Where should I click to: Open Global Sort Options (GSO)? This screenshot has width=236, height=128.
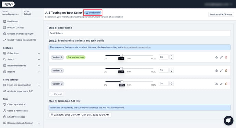tap(20, 34)
